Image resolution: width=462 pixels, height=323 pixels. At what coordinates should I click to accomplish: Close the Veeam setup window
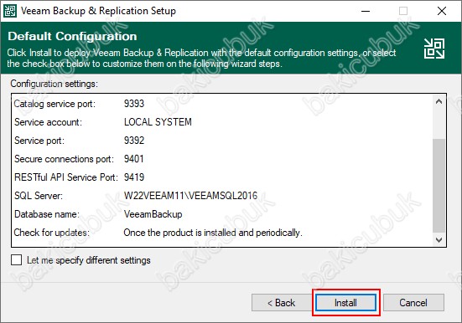(441, 11)
